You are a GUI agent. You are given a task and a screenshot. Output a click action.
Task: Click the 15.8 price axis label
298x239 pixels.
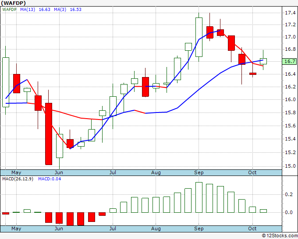290,112
